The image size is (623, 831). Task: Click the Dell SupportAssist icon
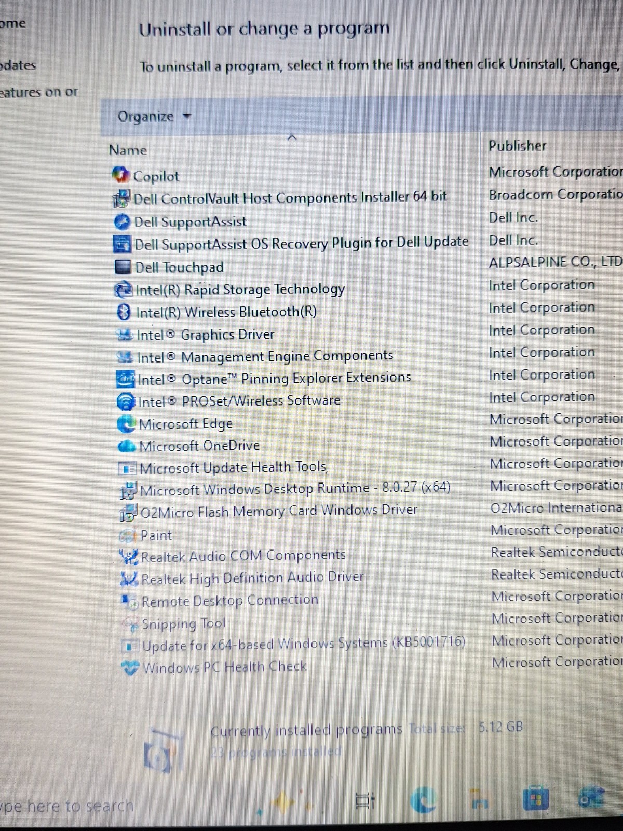coord(122,222)
